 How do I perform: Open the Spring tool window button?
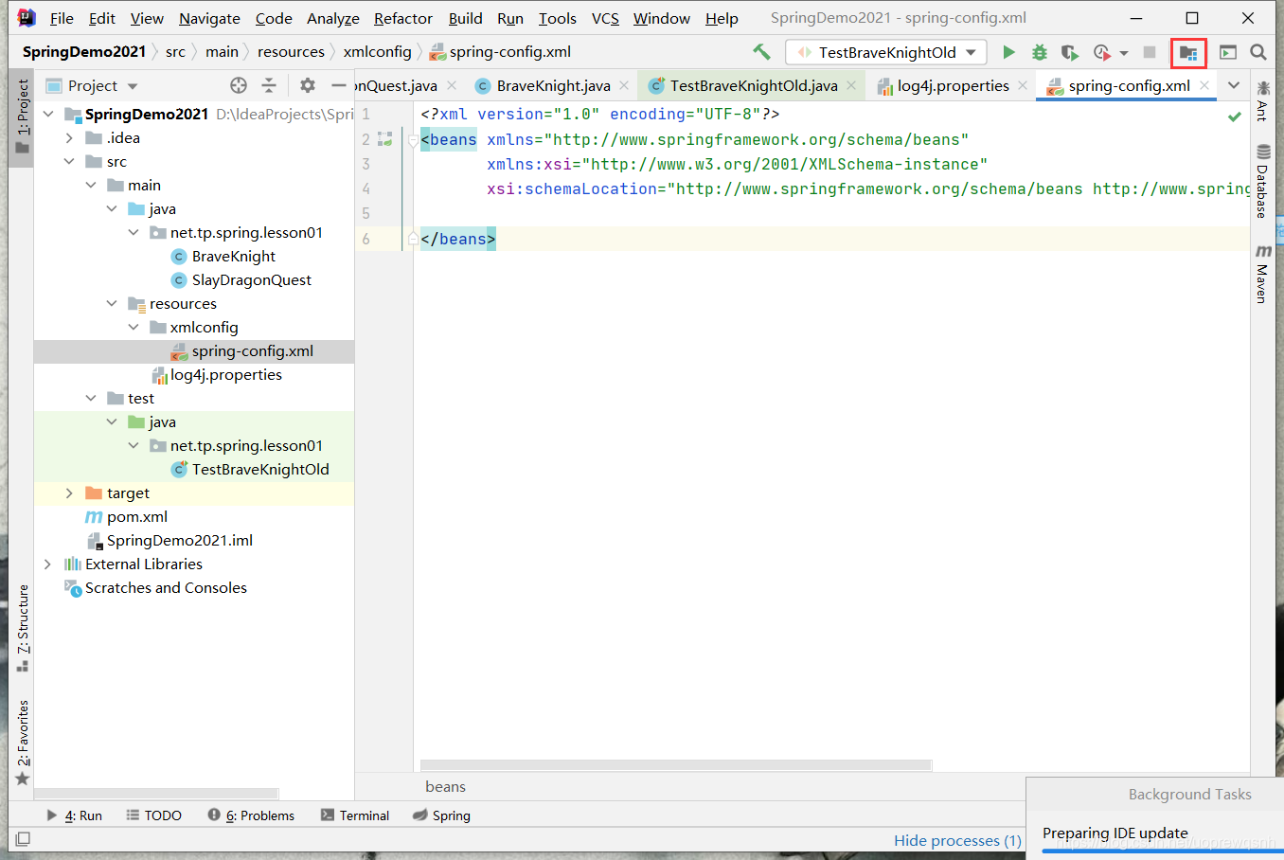click(x=441, y=815)
